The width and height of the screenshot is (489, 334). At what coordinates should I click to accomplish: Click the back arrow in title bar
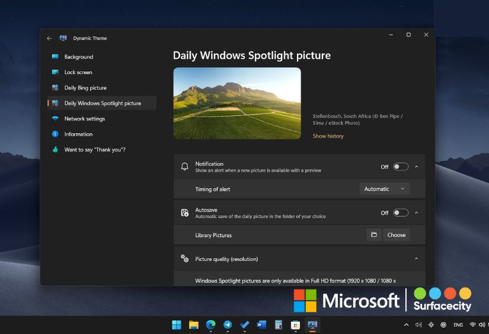[x=49, y=39]
